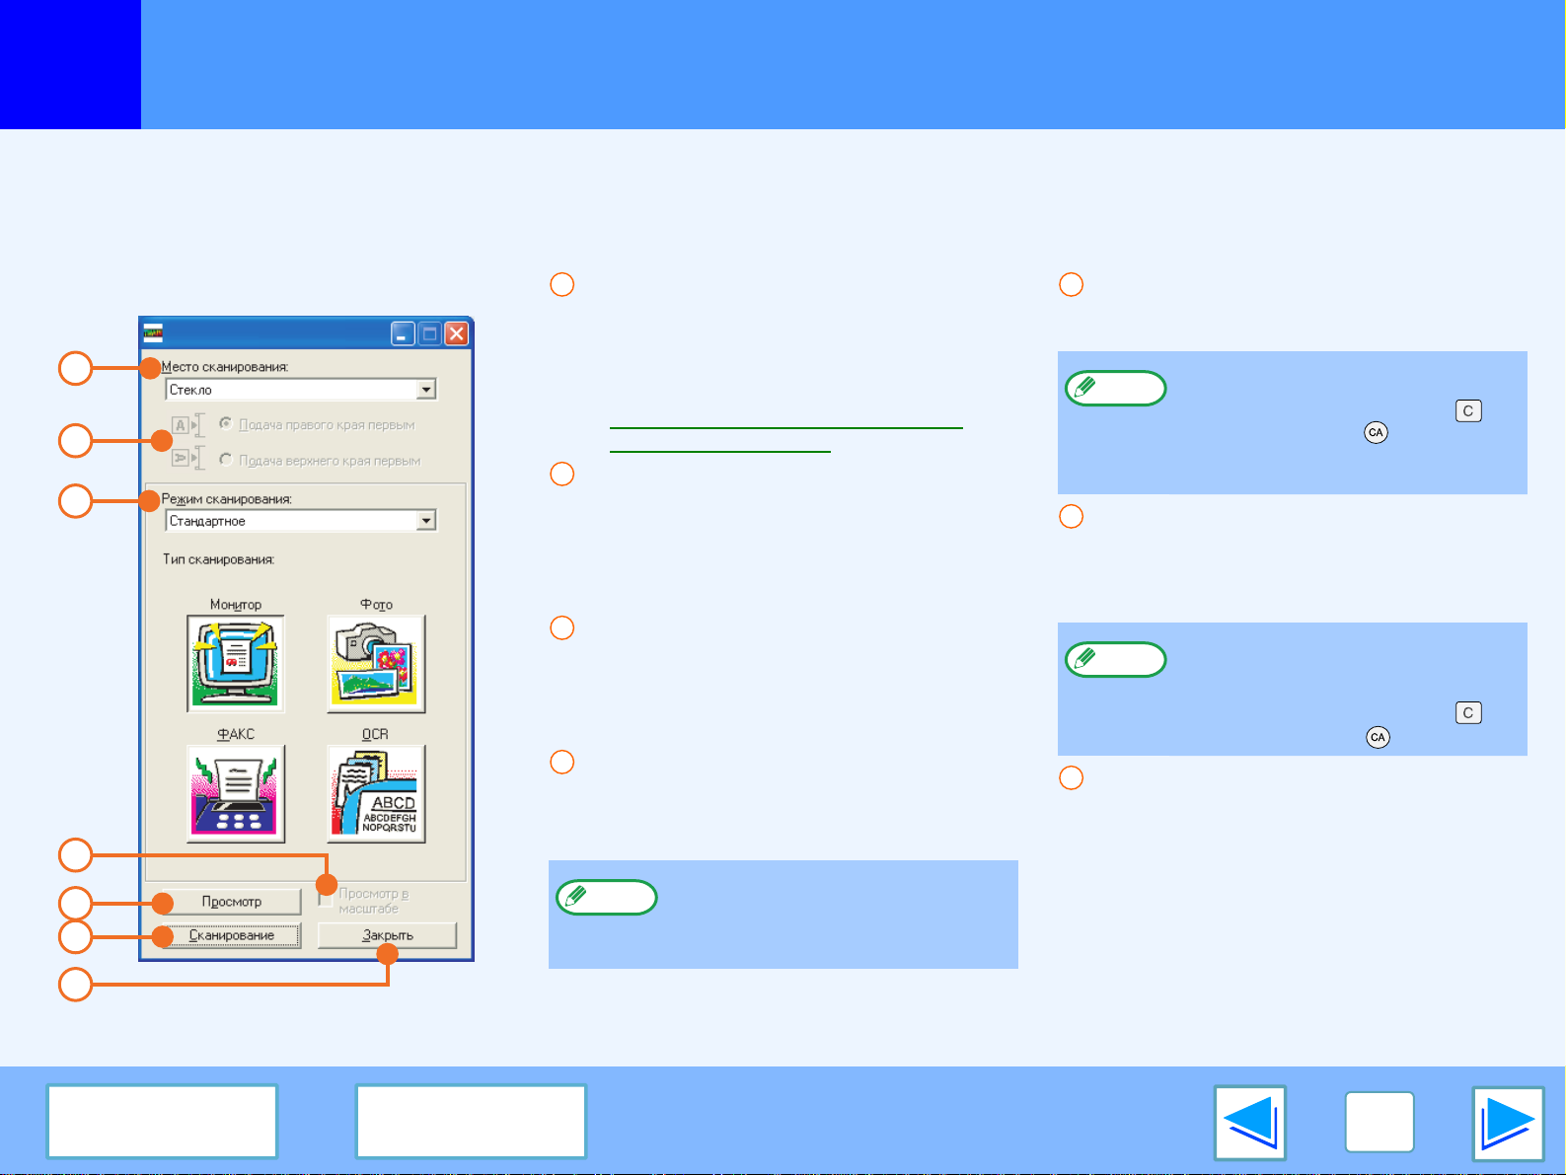This screenshot has height=1175, width=1566.
Task: Click the Закрыть button
Action: click(x=387, y=935)
